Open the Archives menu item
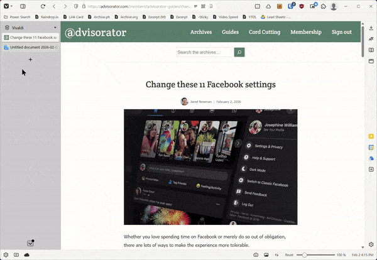377x260 pixels. click(201, 32)
